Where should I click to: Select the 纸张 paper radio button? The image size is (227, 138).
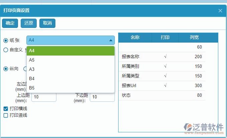tap(6, 40)
